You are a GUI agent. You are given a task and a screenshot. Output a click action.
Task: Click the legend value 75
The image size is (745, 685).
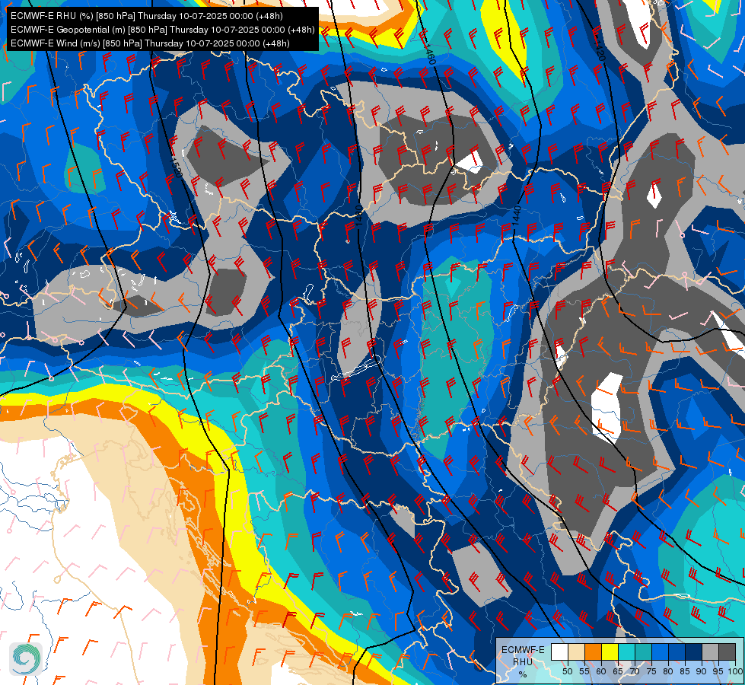pos(651,671)
